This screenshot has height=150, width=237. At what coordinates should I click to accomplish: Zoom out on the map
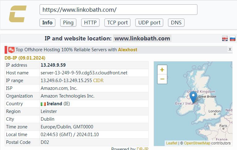(162, 79)
